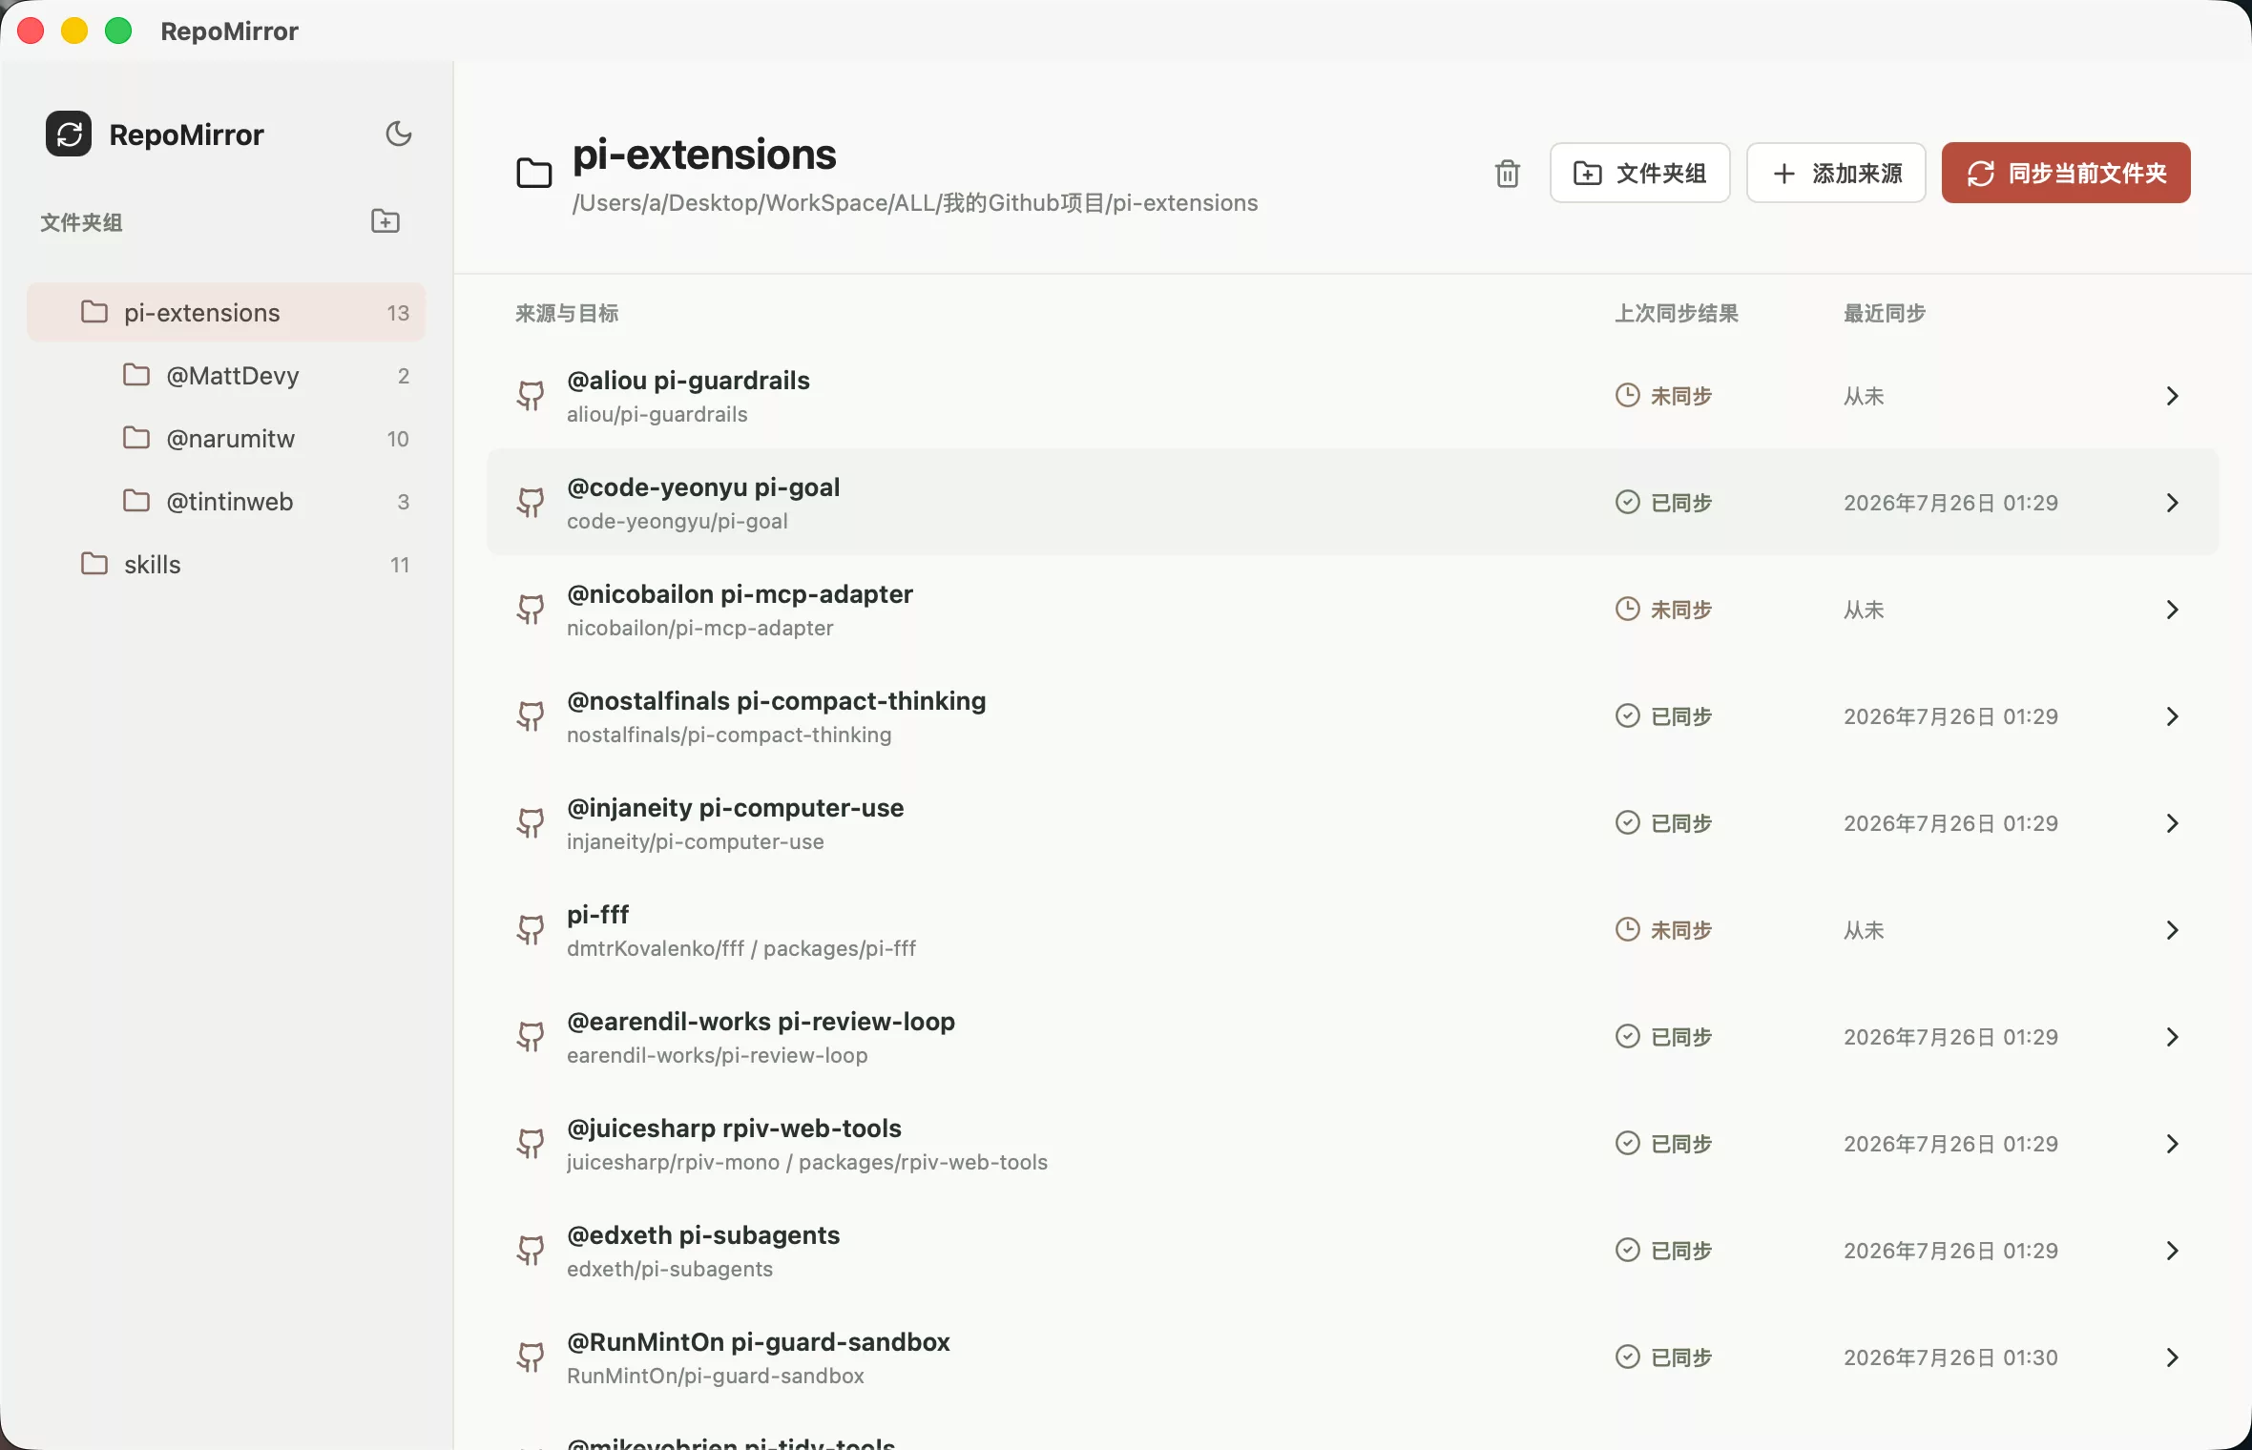Expand pi-mcp-adapter row chevron

2172,609
